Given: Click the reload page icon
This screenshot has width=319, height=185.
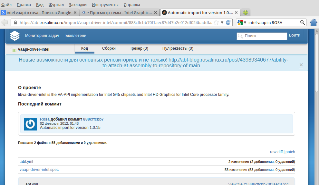Looking at the screenshot, I should coord(228,22).
